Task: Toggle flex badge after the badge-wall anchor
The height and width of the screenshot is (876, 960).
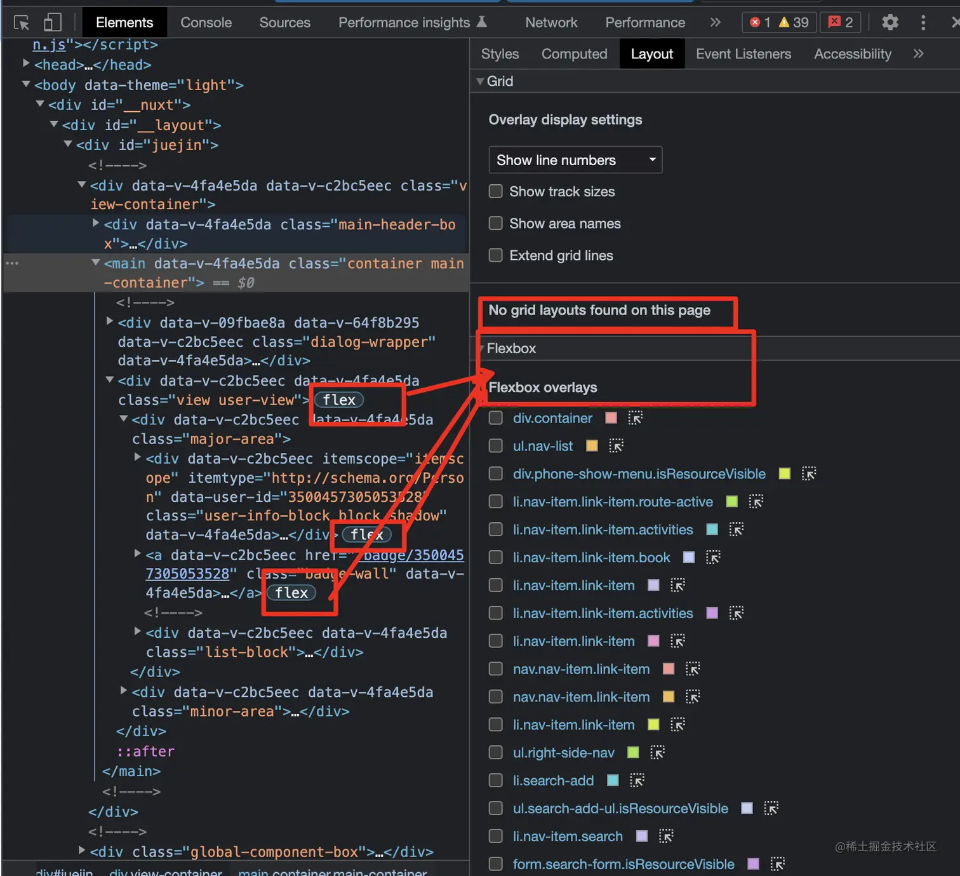Action: pyautogui.click(x=291, y=593)
